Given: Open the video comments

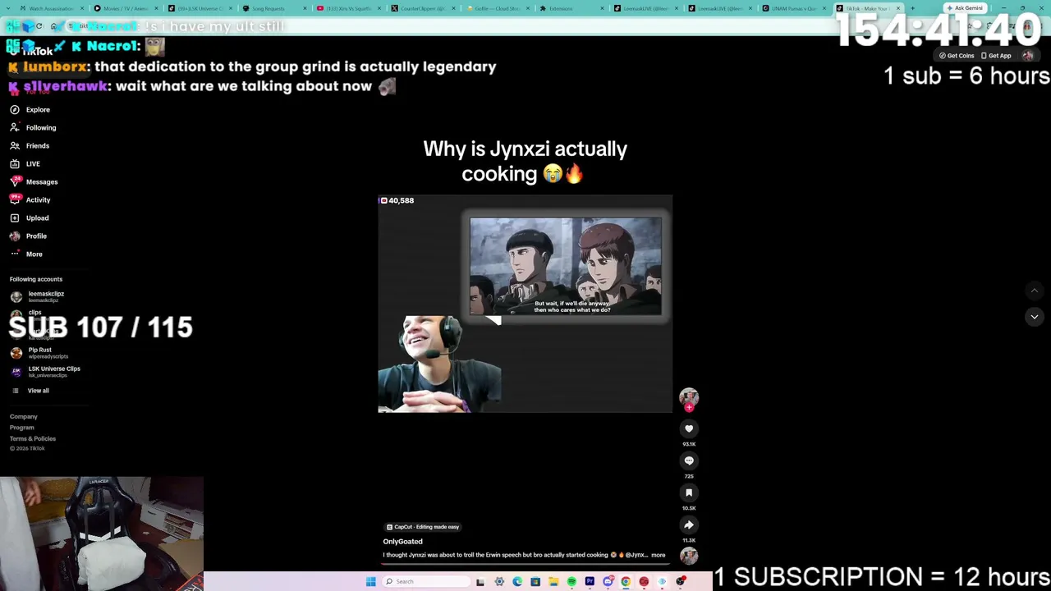Looking at the screenshot, I should (689, 460).
